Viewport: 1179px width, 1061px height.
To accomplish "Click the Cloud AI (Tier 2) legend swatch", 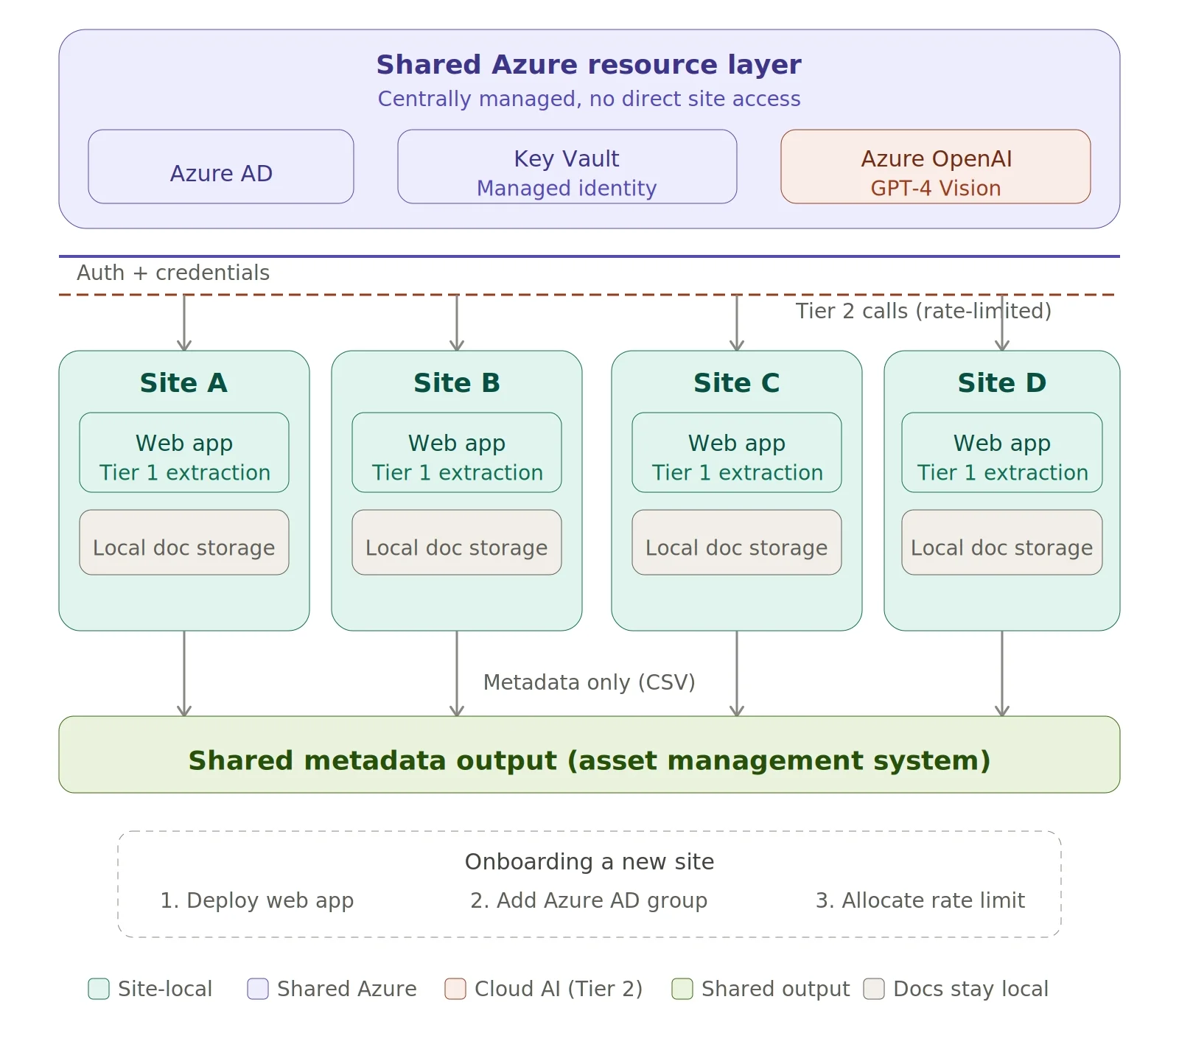I will pos(455,989).
